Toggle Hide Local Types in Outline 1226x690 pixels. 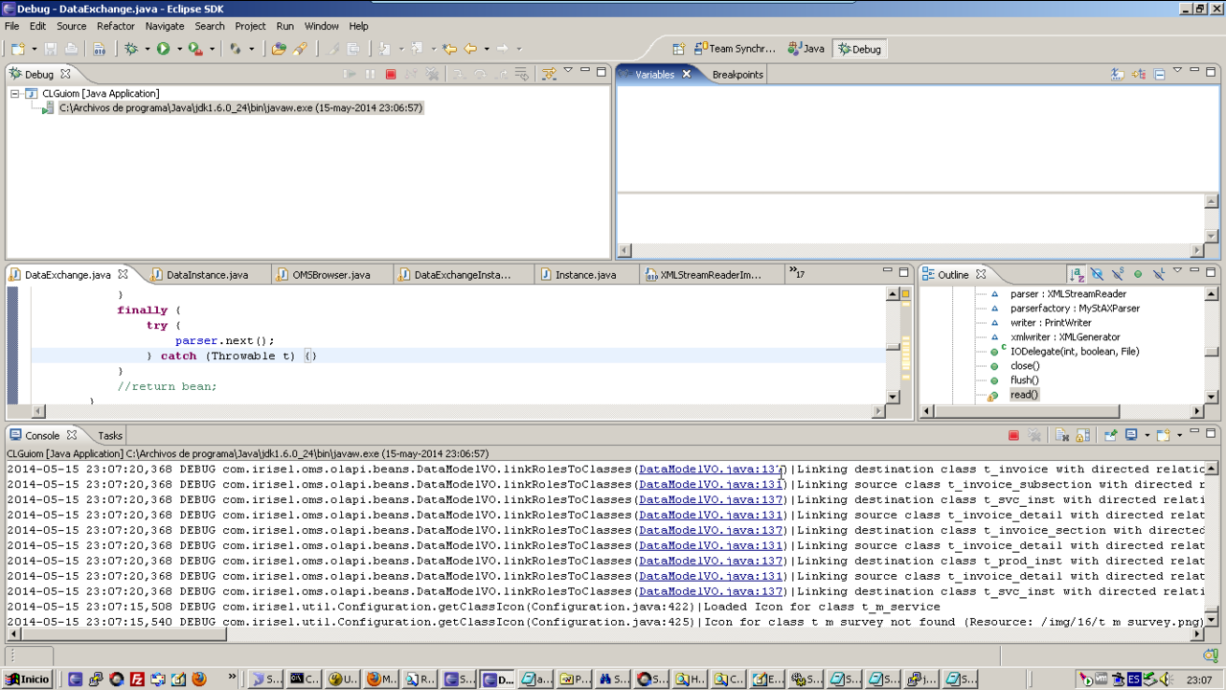1159,274
